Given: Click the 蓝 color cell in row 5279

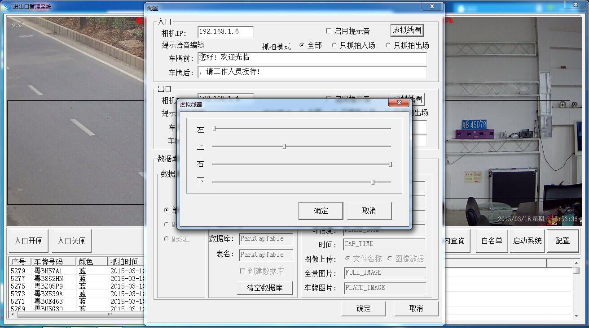Looking at the screenshot, I should pyautogui.click(x=83, y=271).
